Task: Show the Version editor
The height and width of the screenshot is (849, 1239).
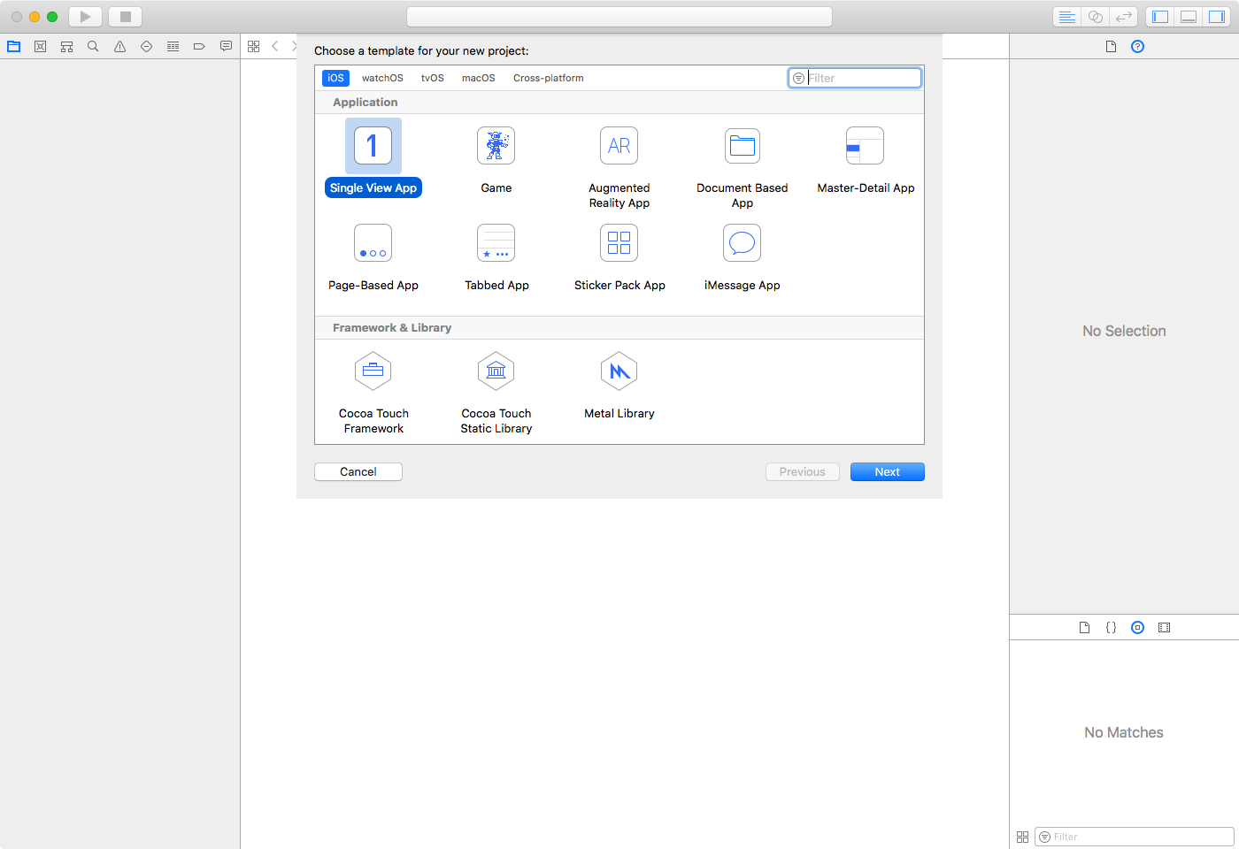Action: tap(1123, 17)
